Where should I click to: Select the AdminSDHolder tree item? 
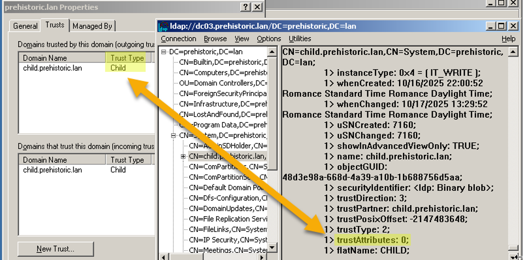point(228,146)
